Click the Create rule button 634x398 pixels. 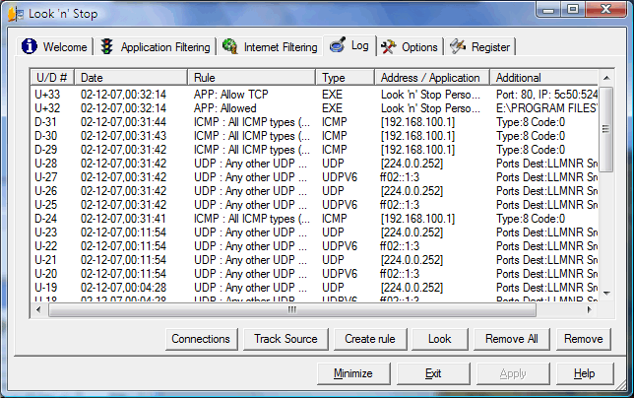(x=370, y=339)
